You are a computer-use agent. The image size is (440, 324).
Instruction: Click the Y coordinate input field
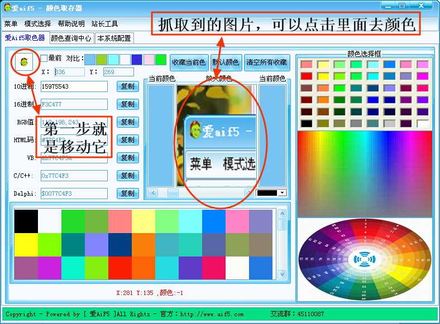click(118, 72)
